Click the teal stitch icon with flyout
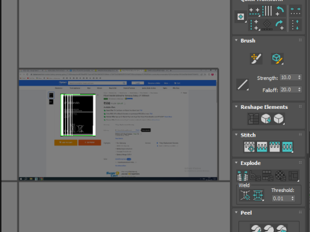Viewport: 310px width, 232px height. (x=287, y=147)
